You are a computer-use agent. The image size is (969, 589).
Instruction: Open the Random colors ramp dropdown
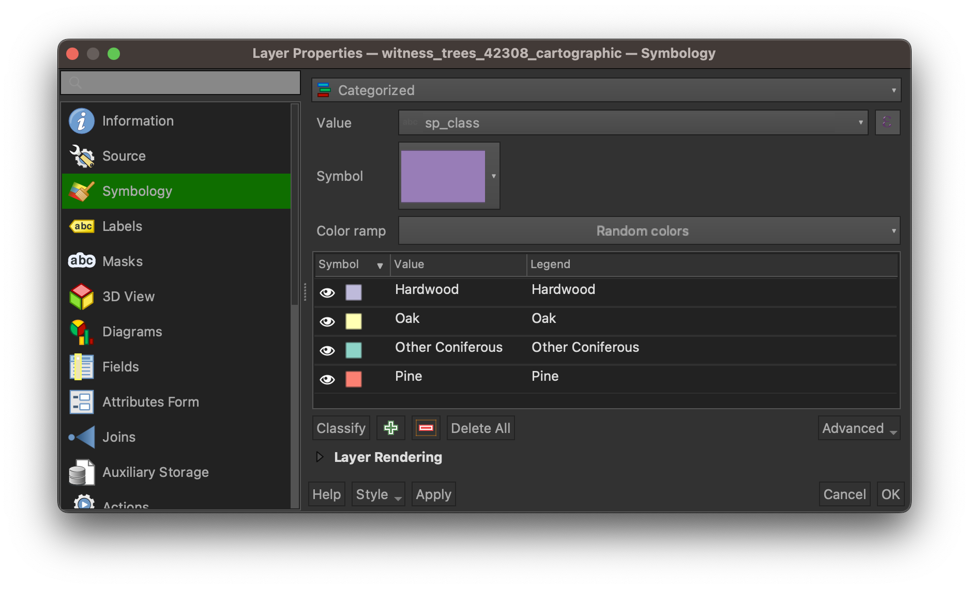point(649,230)
